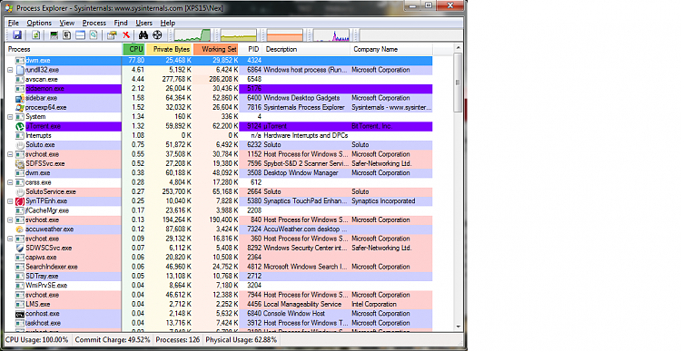
Task: Collapse the SynTPEnh.exe tree node
Action: point(10,201)
